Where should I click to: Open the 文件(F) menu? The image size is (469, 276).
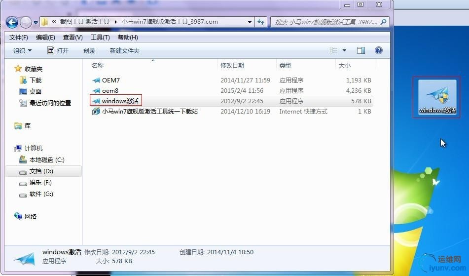click(19, 38)
